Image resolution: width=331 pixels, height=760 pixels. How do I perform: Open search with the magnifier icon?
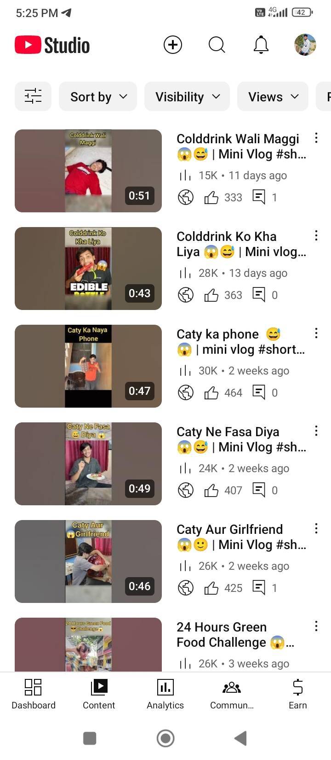[x=217, y=45]
